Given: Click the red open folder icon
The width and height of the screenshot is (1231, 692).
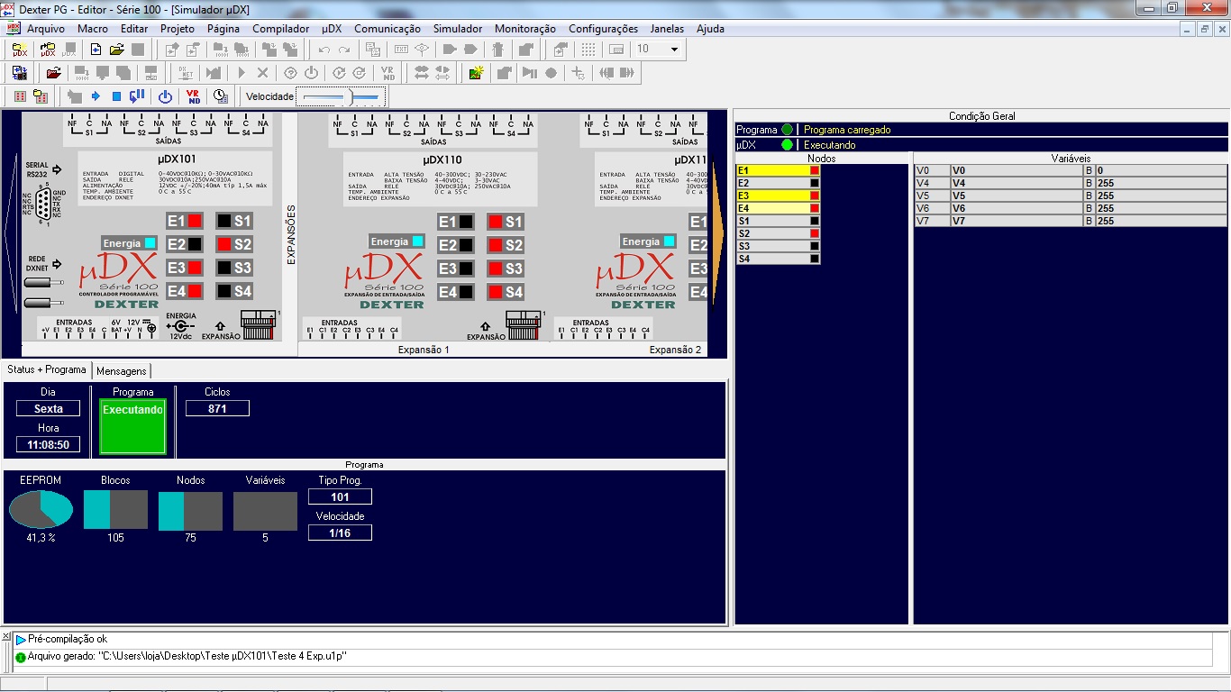Looking at the screenshot, I should (54, 73).
